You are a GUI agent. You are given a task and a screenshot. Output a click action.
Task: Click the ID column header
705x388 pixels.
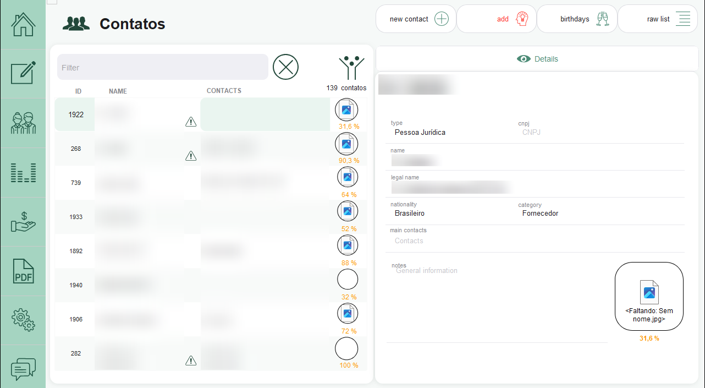79,91
